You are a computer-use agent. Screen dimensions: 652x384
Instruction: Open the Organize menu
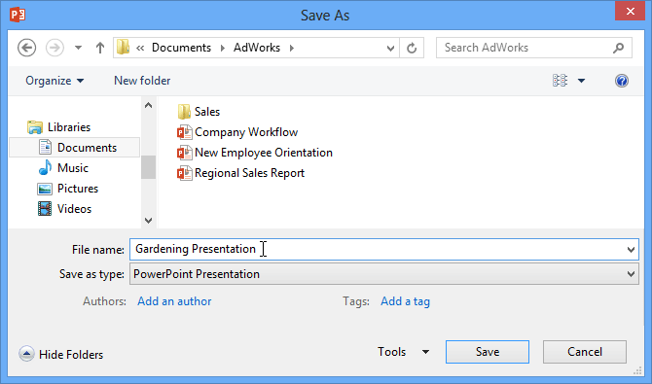54,81
